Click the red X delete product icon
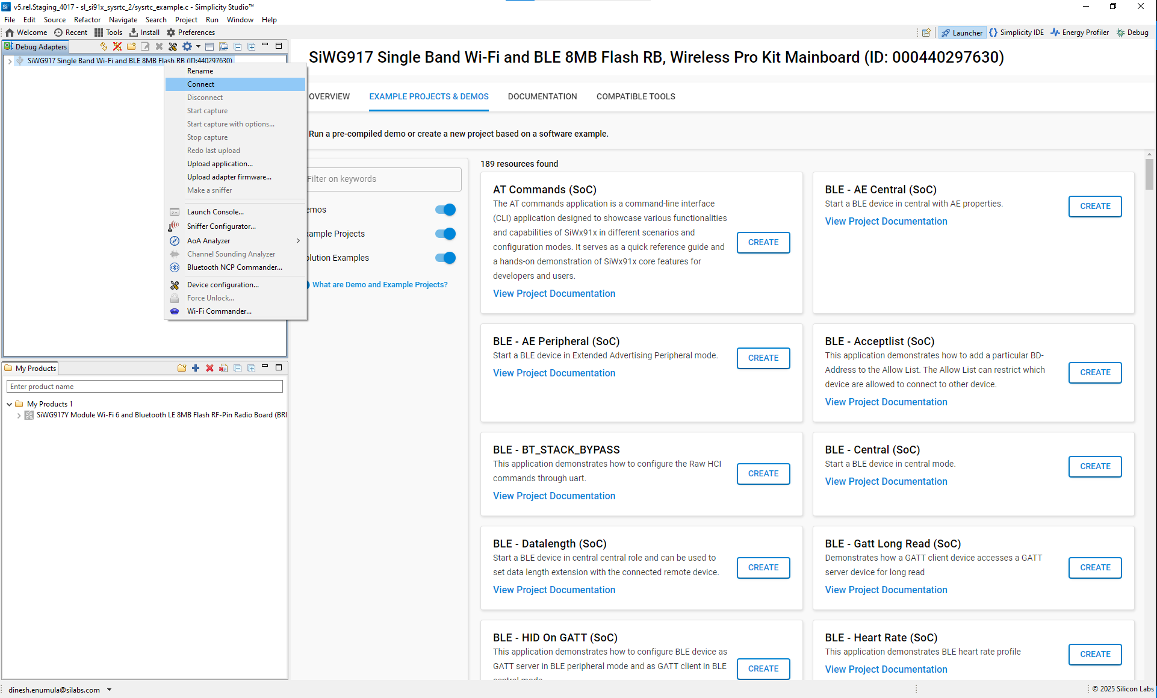Viewport: 1157px width, 698px height. pyautogui.click(x=209, y=368)
